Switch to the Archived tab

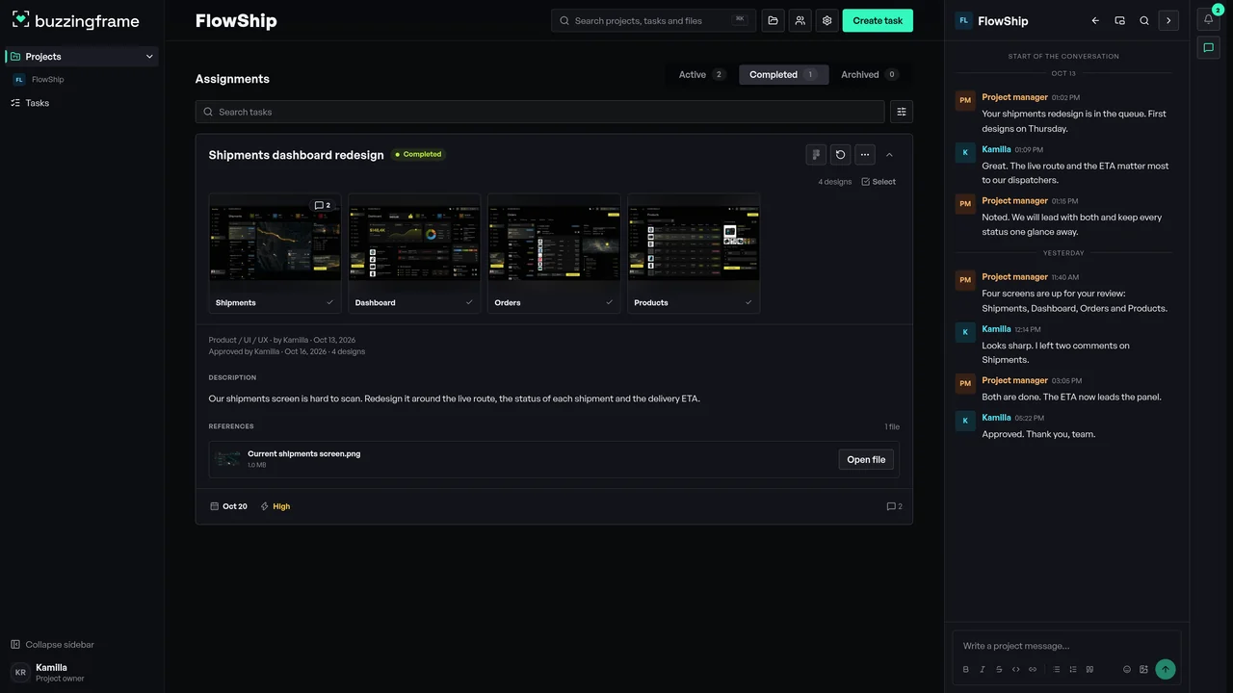pos(869,74)
